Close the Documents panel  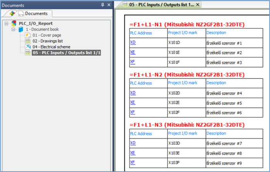109,5
